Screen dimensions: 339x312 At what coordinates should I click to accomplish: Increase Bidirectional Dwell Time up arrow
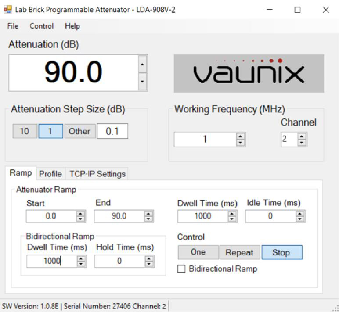click(x=81, y=258)
